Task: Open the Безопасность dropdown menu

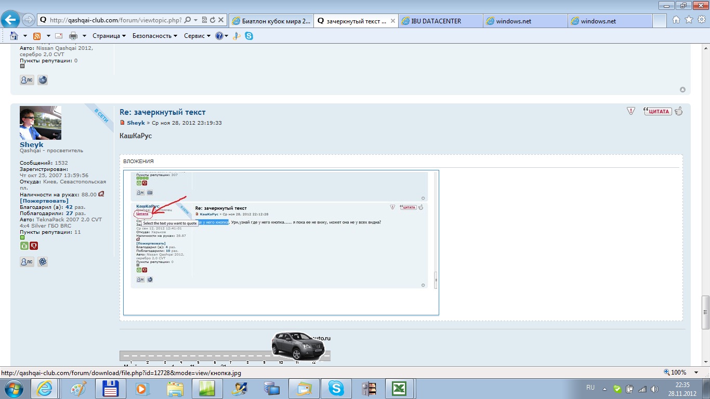Action: click(155, 36)
